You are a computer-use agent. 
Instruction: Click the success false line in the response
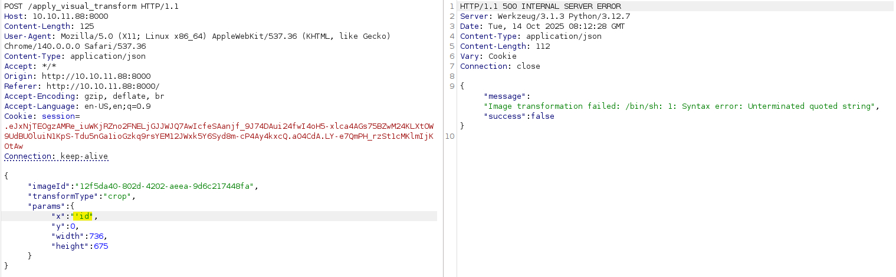coord(518,116)
